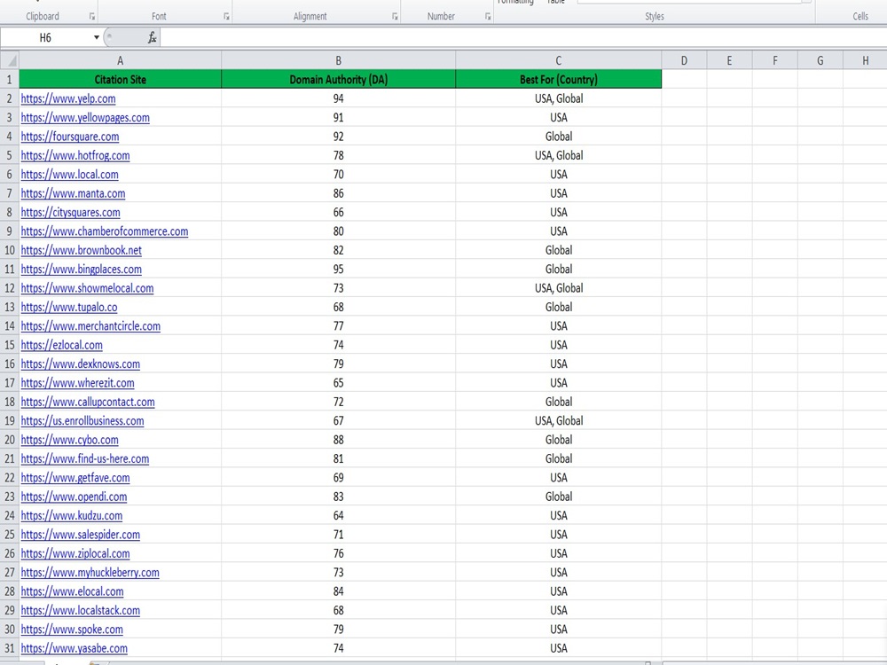Open the manta.com link
This screenshot has height=665, width=887.
[73, 193]
